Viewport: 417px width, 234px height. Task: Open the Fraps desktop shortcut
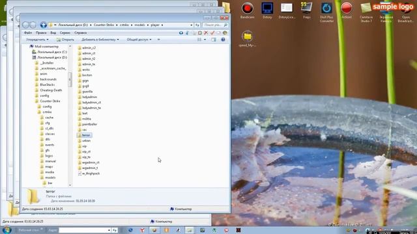[x=307, y=10]
